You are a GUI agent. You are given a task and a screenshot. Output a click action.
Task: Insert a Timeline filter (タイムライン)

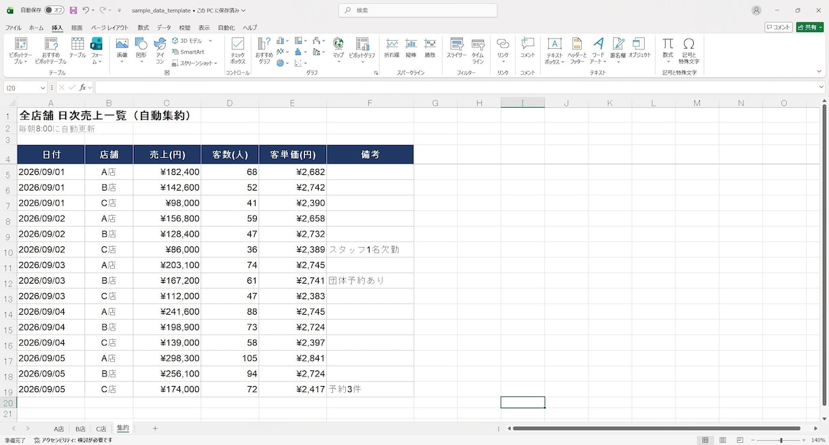click(x=478, y=51)
